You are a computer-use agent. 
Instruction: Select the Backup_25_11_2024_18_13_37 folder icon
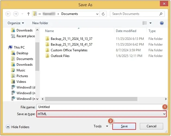tap(47, 39)
